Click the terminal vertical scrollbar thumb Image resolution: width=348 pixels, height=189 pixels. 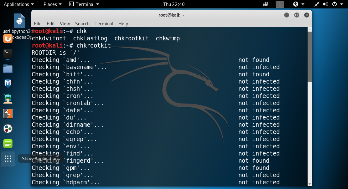[x=310, y=57]
